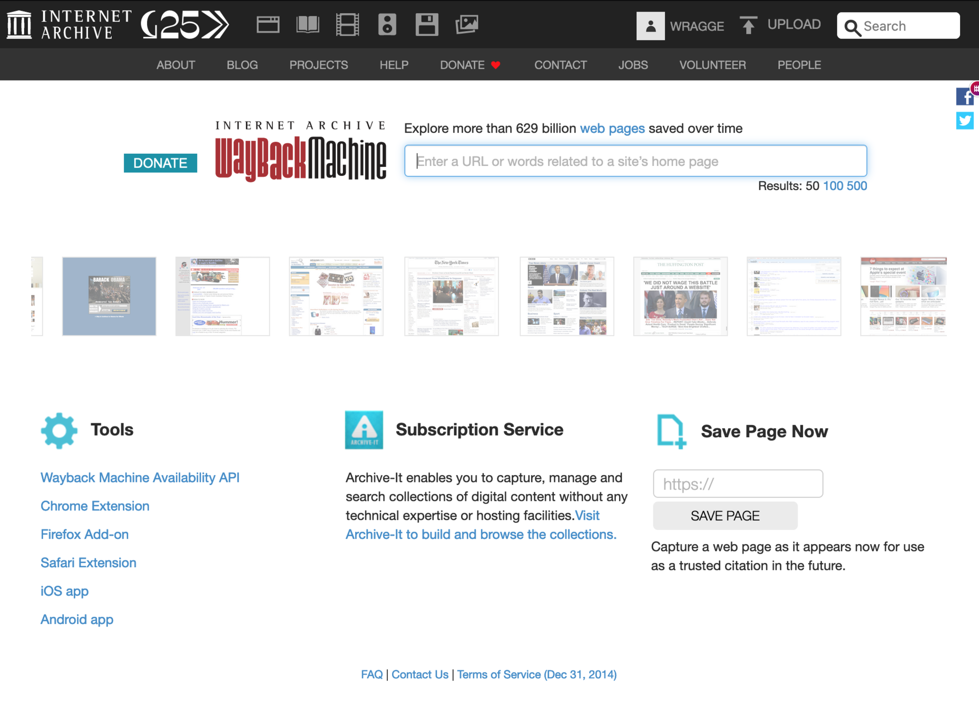The width and height of the screenshot is (979, 711).
Task: Click the WRAGGE username link
Action: click(697, 26)
